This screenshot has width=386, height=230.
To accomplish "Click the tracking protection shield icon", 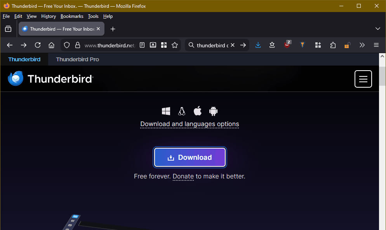I will tap(67, 45).
